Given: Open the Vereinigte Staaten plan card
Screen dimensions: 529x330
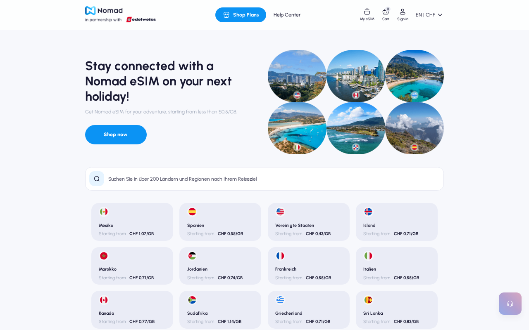Looking at the screenshot, I should [x=309, y=222].
